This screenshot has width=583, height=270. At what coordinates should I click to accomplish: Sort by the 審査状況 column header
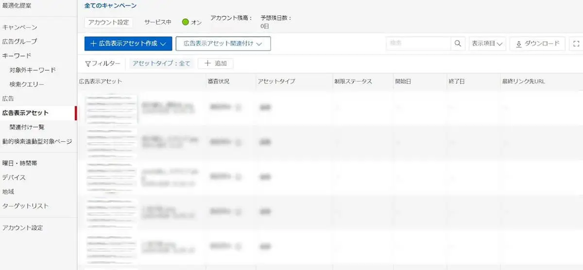click(x=220, y=82)
